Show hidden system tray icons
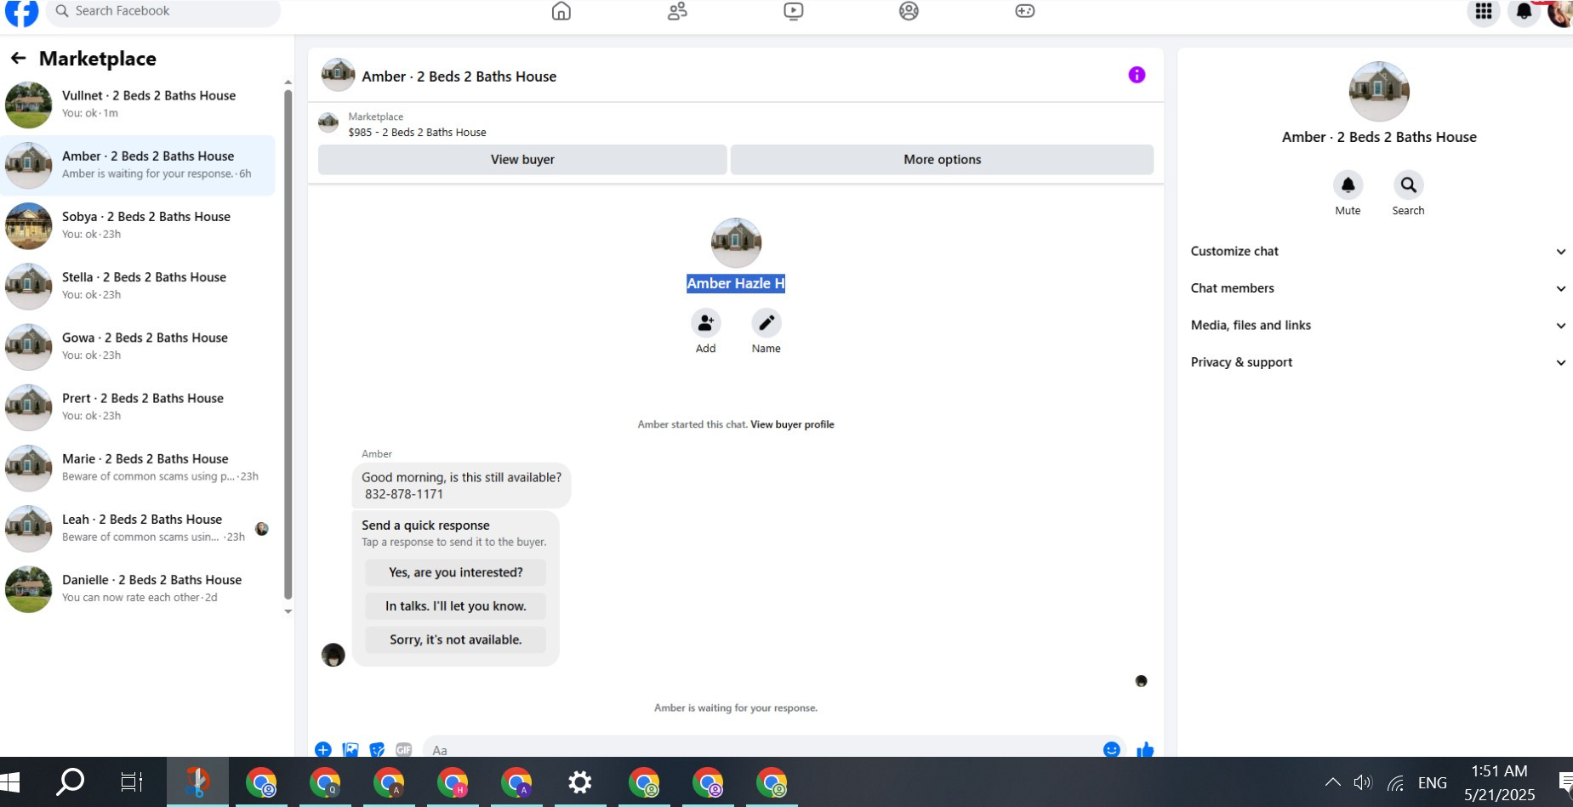1573x807 pixels. tap(1333, 782)
